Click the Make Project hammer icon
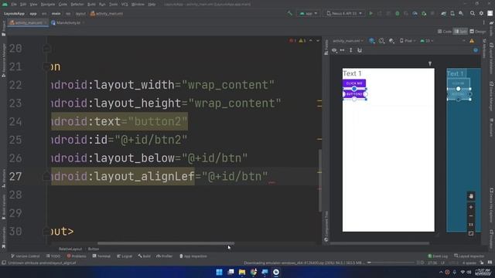 pyautogui.click(x=289, y=14)
